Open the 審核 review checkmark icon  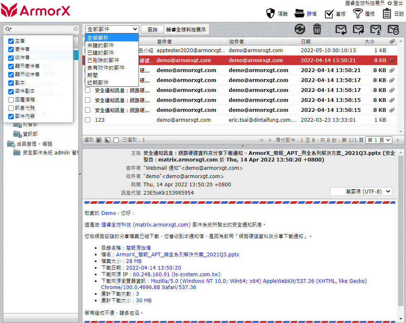329,14
